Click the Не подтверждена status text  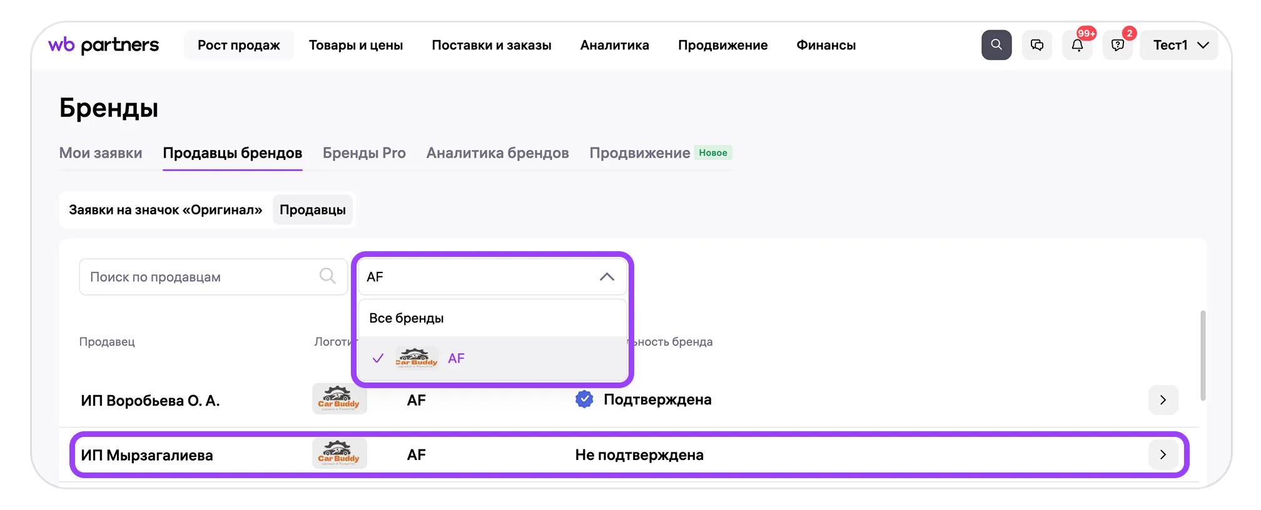[639, 455]
